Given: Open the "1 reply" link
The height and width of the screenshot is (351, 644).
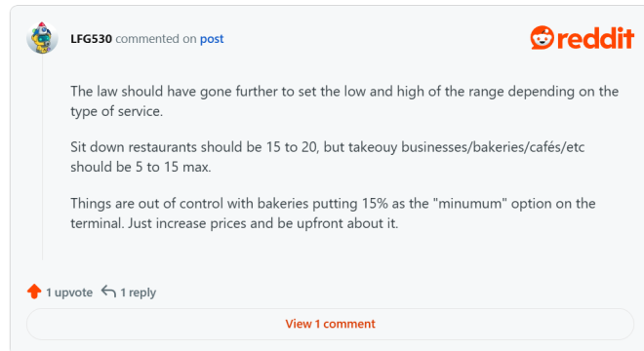Looking at the screenshot, I should click(138, 292).
